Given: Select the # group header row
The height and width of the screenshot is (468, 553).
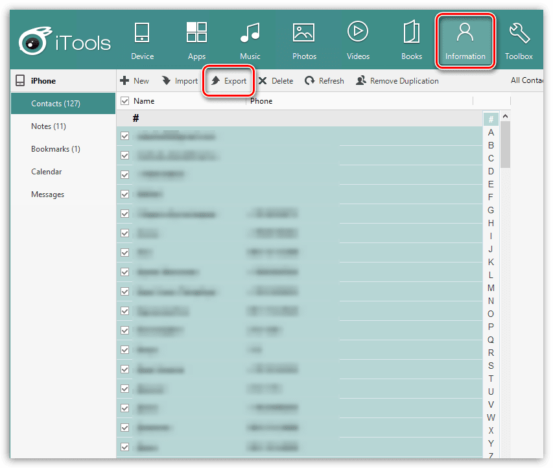Looking at the screenshot, I should coord(300,118).
